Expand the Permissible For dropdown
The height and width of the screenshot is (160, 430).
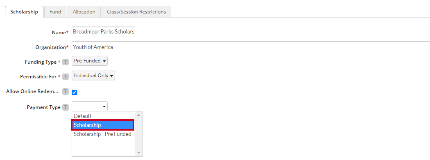click(x=93, y=76)
